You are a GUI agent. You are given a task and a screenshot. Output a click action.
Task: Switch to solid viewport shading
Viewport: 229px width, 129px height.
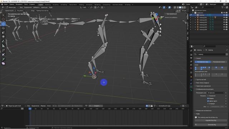(180, 7)
